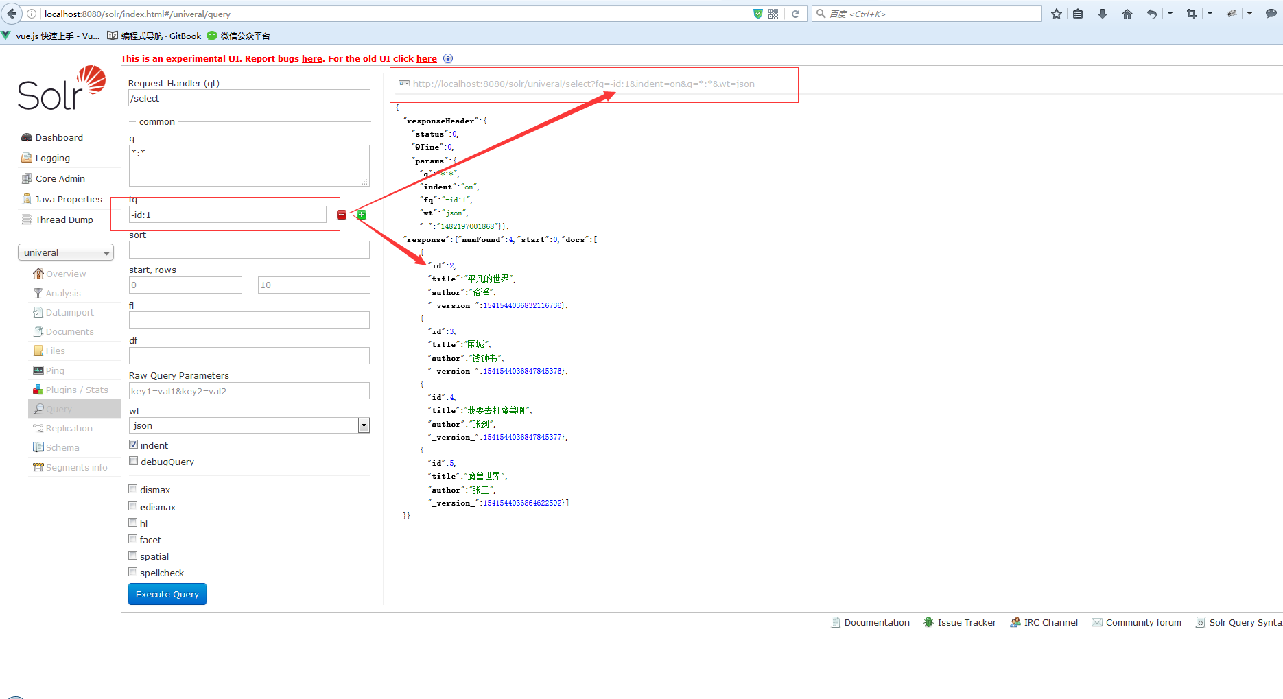This screenshot has width=1283, height=699.
Task: Remove the fq filter with minus icon
Action: (342, 215)
